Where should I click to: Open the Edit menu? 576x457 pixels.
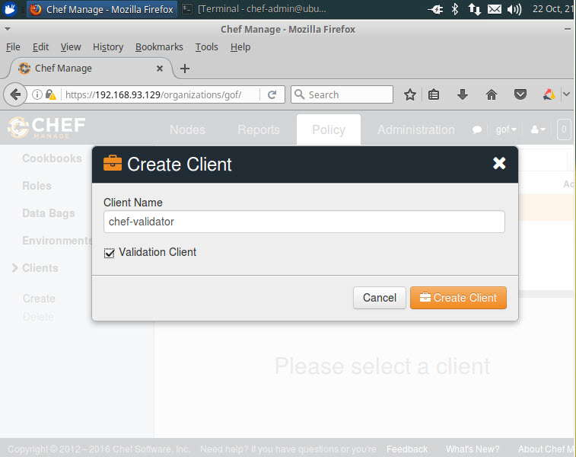click(x=40, y=47)
